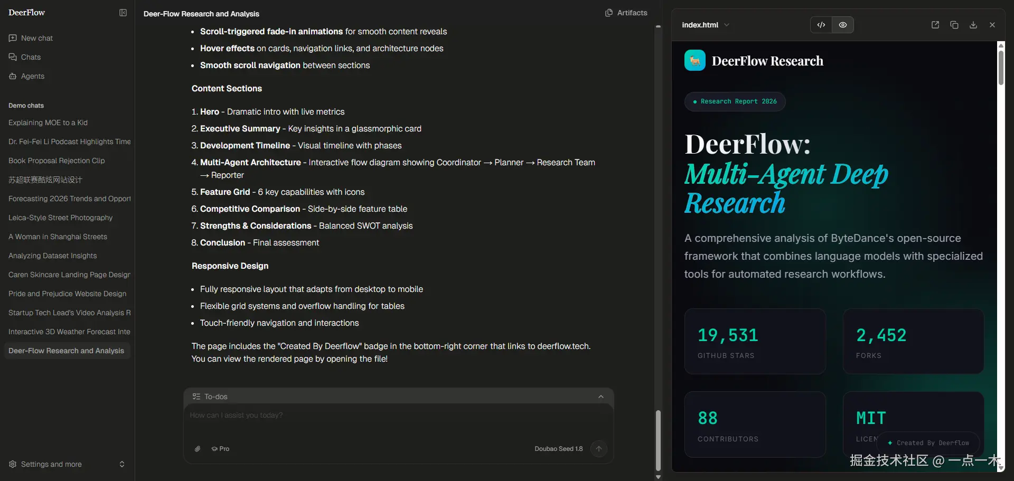
Task: Download the index.html artifact
Action: [x=973, y=25]
